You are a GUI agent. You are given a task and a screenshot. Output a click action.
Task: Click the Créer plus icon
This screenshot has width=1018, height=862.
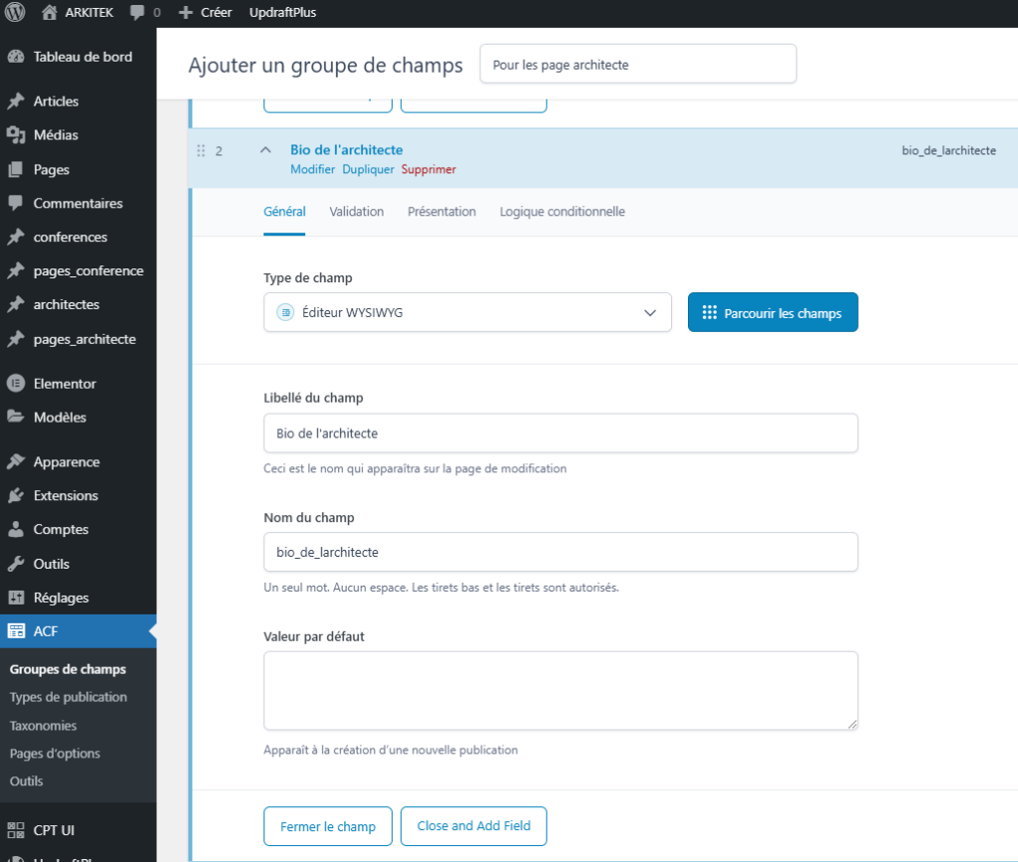click(x=185, y=13)
